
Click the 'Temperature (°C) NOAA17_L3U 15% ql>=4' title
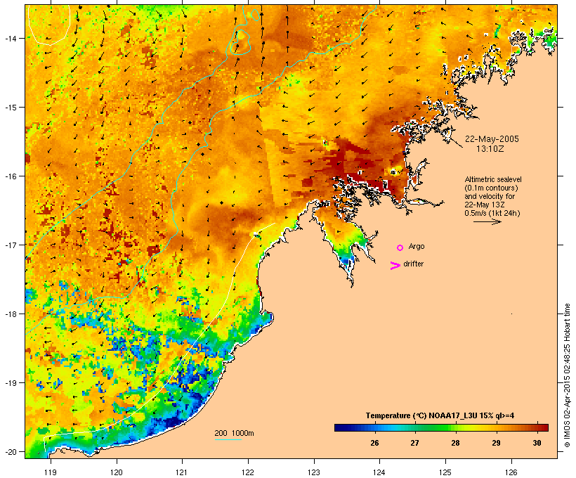coord(440,415)
